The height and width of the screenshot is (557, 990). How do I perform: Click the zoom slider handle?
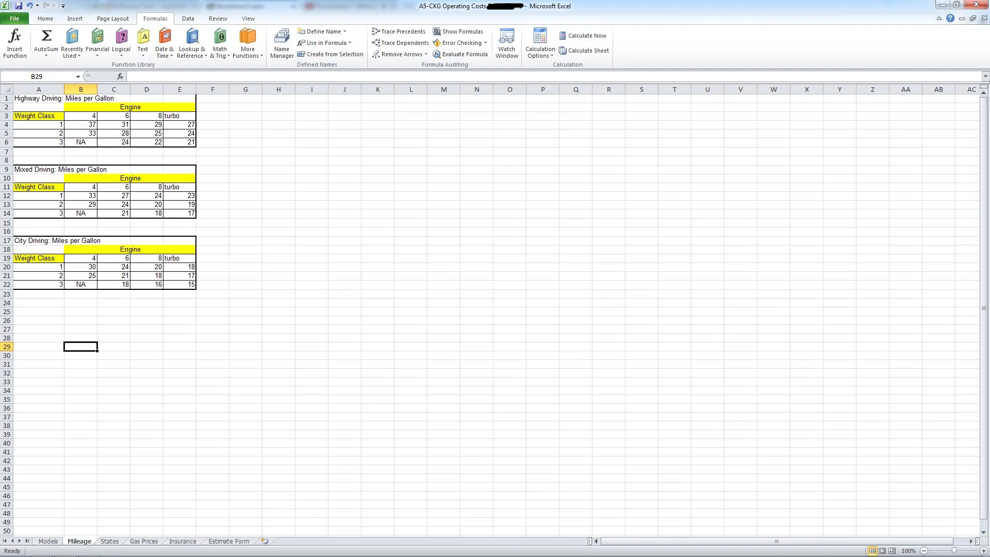point(954,551)
